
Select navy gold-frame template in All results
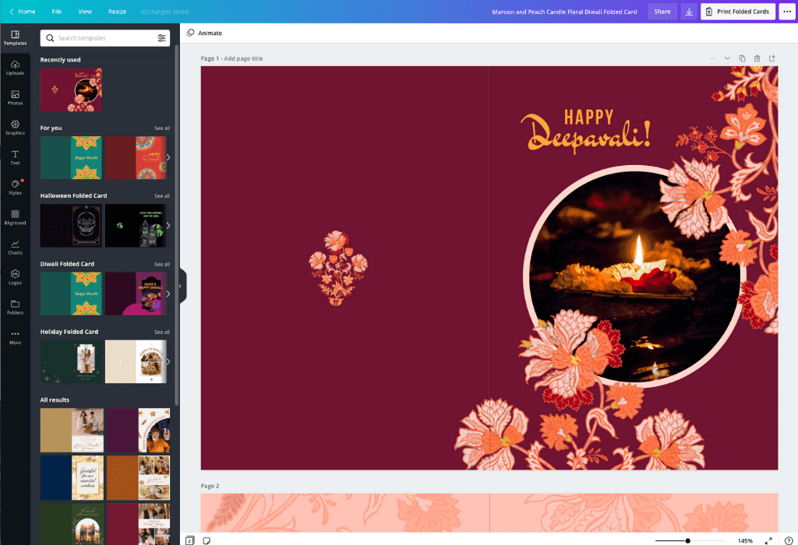click(72, 478)
